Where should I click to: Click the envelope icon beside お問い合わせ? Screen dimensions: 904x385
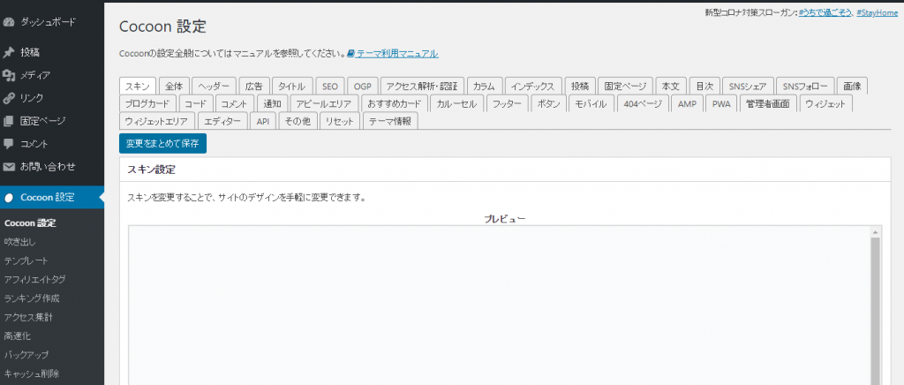coord(8,167)
